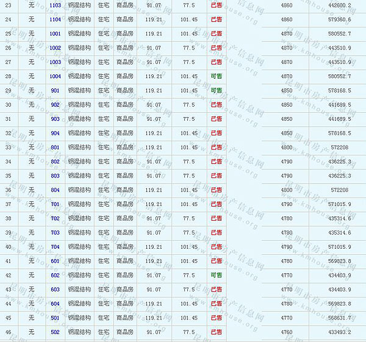Click 可售 status in row 28
The height and width of the screenshot is (342, 366).
pyautogui.click(x=216, y=76)
